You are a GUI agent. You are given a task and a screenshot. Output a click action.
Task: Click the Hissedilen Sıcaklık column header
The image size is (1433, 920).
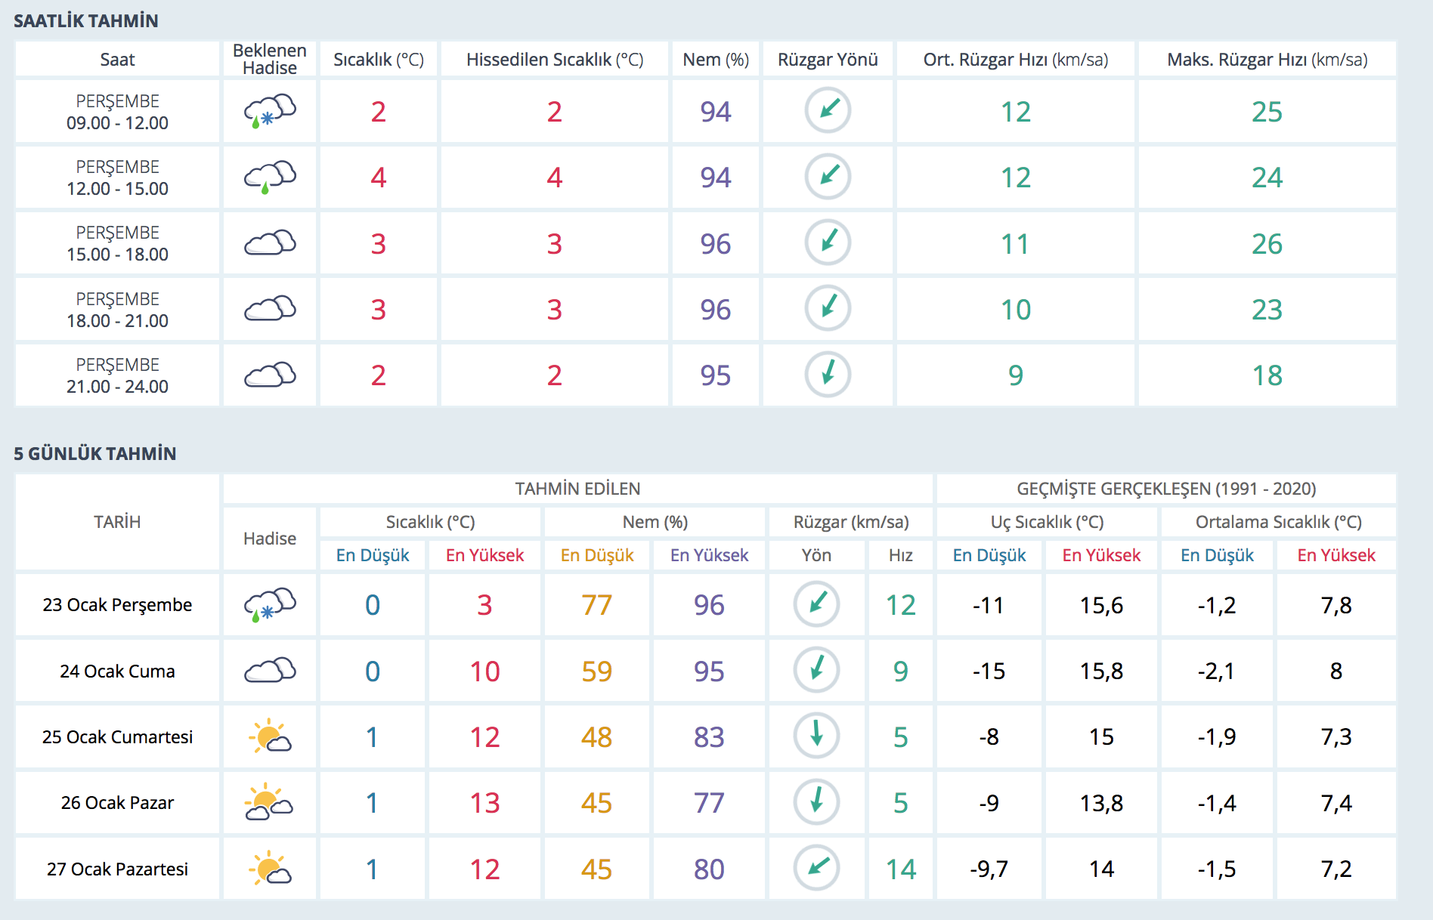click(554, 60)
